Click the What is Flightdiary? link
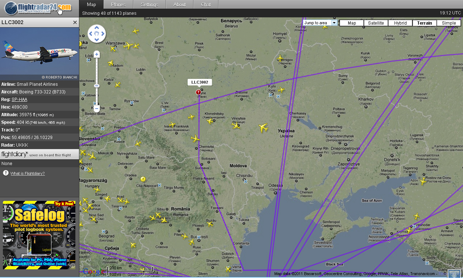 (x=28, y=173)
